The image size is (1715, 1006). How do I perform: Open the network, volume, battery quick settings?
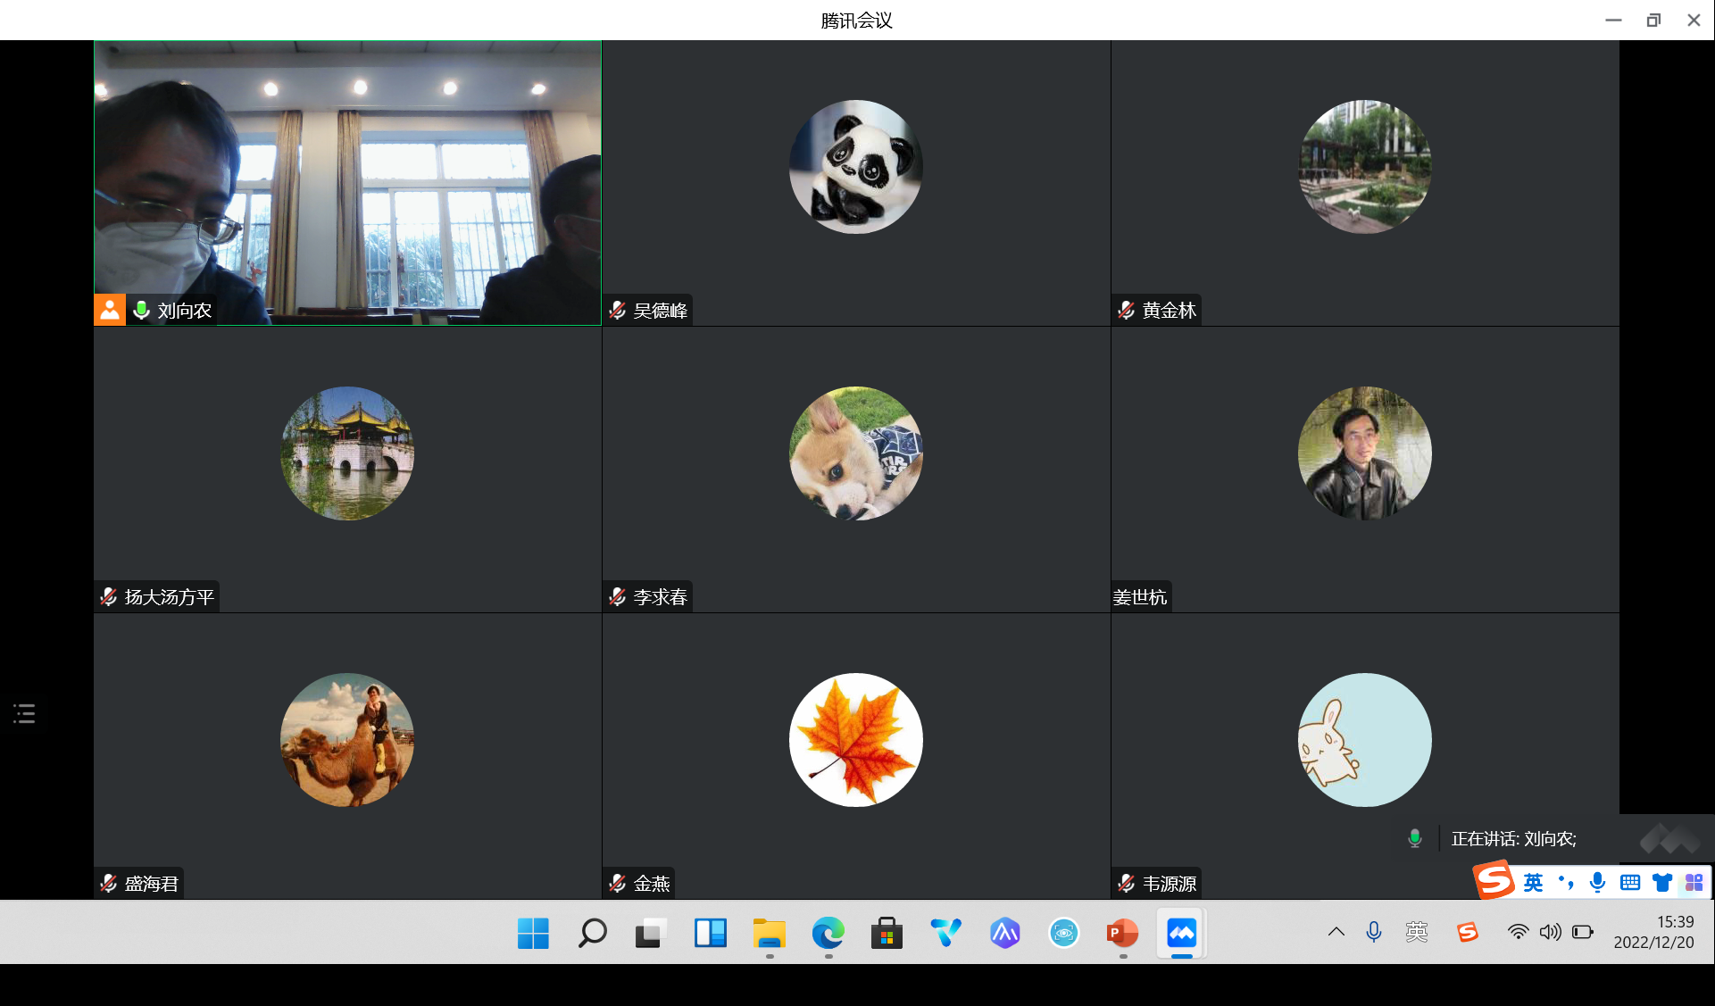[x=1550, y=932]
